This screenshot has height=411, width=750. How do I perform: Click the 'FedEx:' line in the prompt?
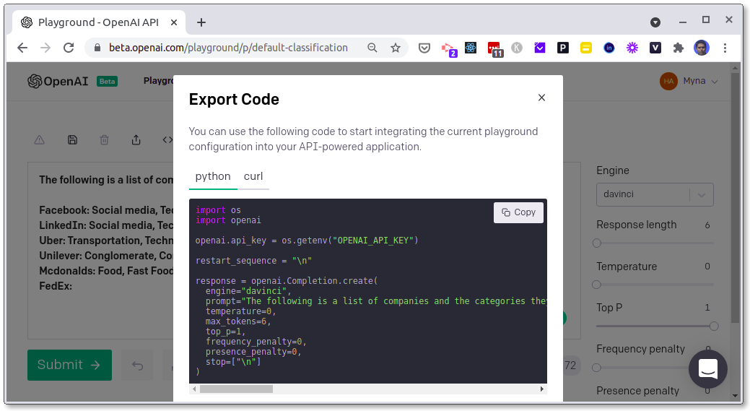(56, 286)
